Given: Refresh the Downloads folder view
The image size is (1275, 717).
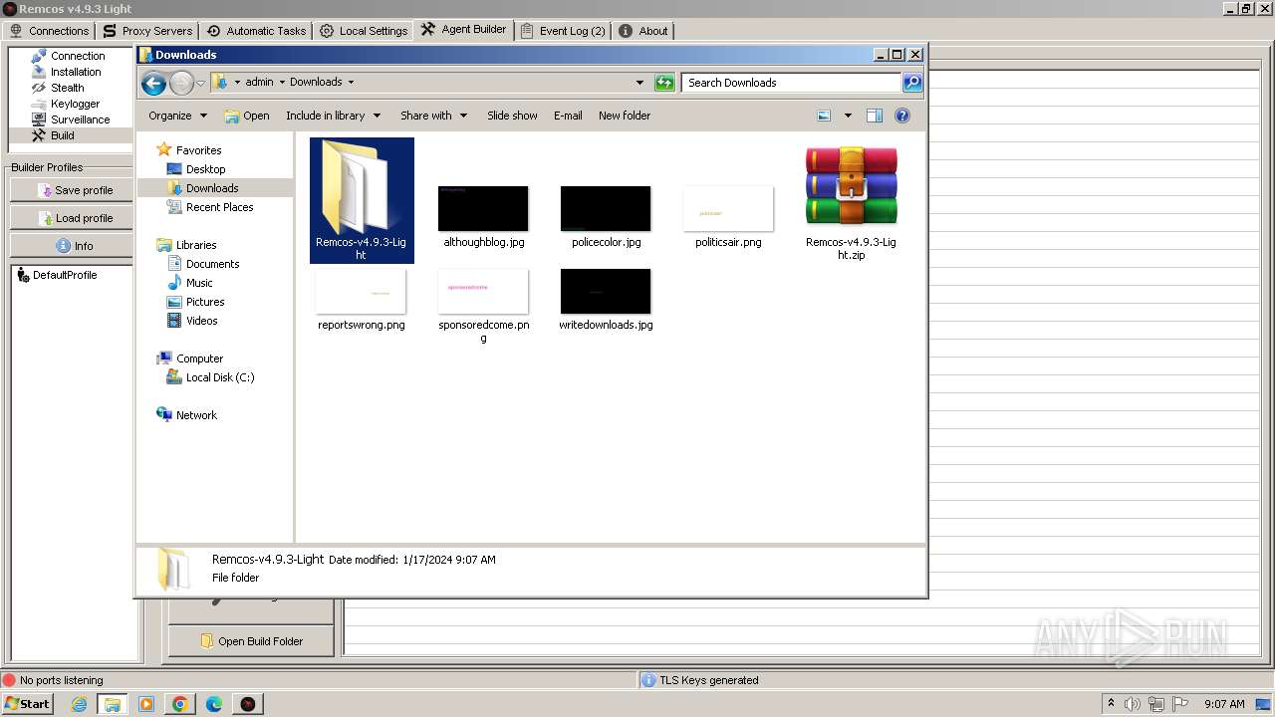Looking at the screenshot, I should (664, 83).
